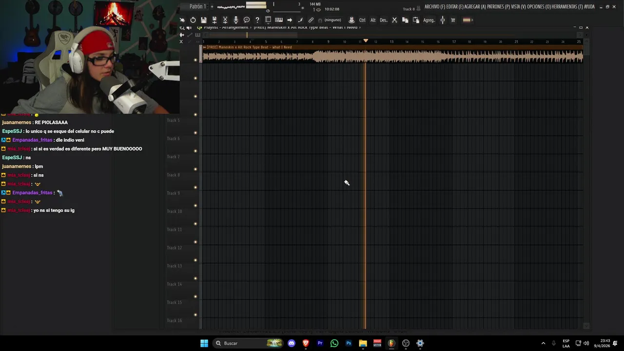Open VISTA (V) menu
This screenshot has width=624, height=351.
(519, 7)
